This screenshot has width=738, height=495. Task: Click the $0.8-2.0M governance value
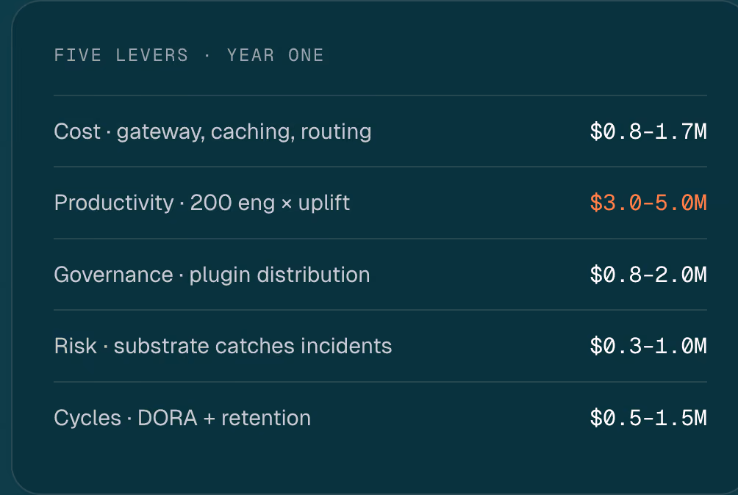[648, 275]
